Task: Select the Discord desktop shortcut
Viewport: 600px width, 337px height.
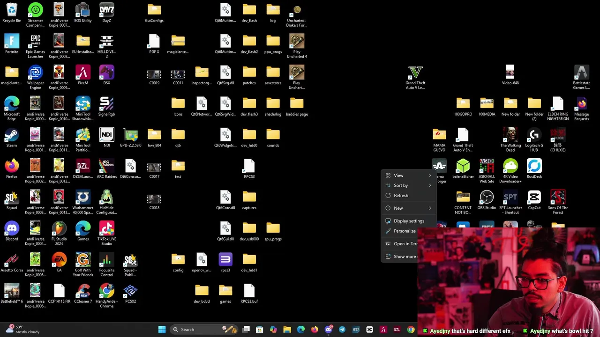Action: click(12, 231)
